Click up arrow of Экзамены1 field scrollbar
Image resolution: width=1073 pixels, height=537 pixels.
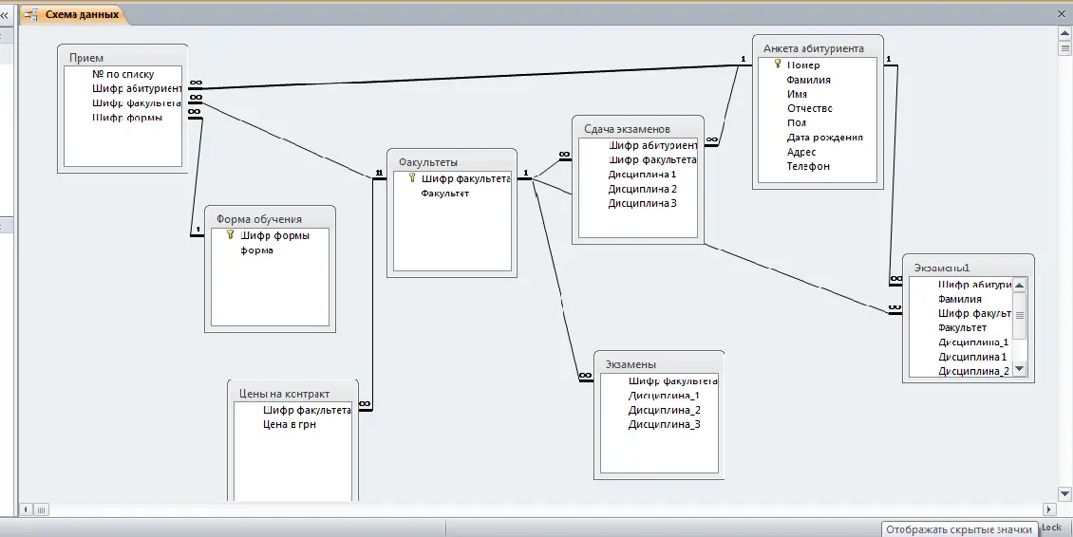1020,286
